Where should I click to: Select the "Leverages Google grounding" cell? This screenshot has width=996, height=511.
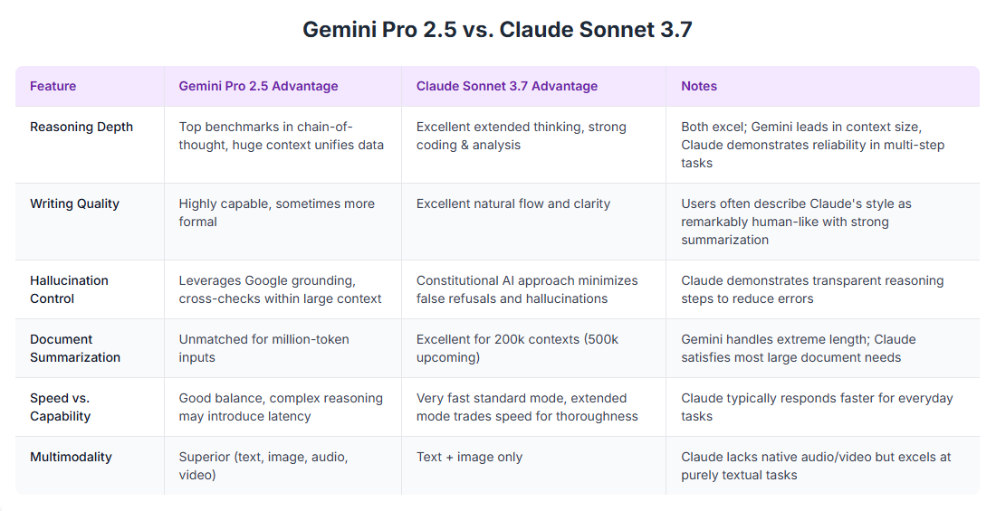pos(280,289)
